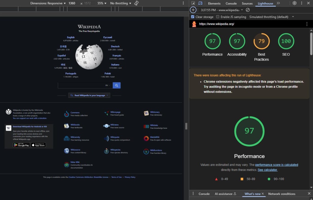Toggle the device toolbar icon

pyautogui.click(x=200, y=3)
